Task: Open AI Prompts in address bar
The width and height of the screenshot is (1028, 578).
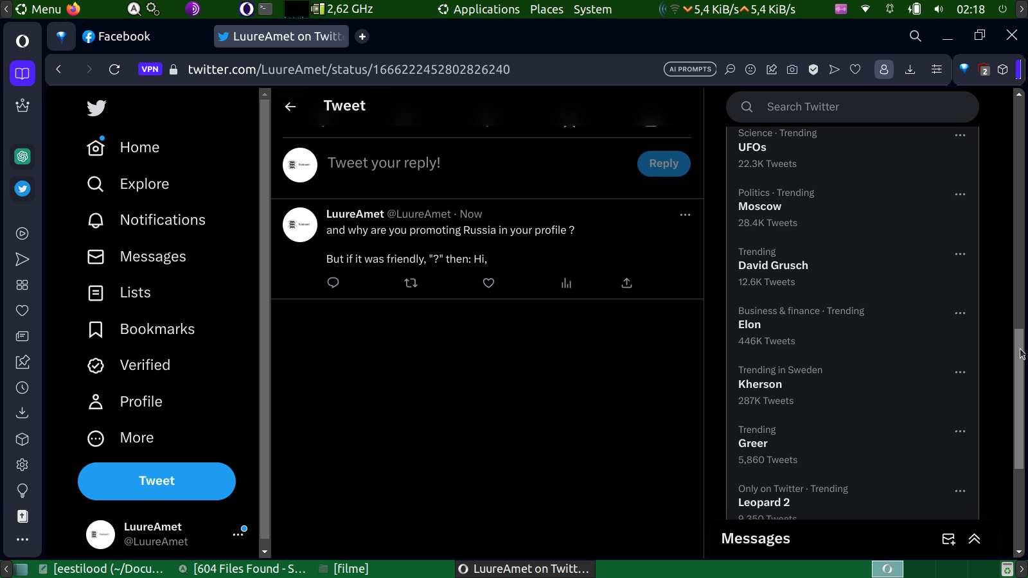Action: 690,69
